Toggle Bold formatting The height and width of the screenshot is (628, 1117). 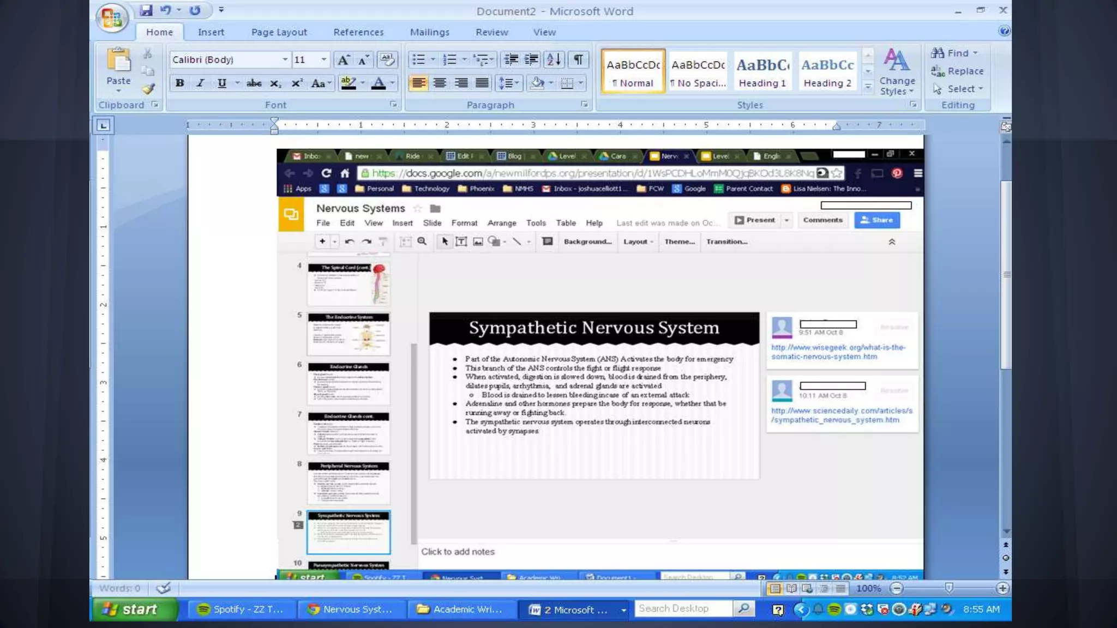tap(179, 83)
